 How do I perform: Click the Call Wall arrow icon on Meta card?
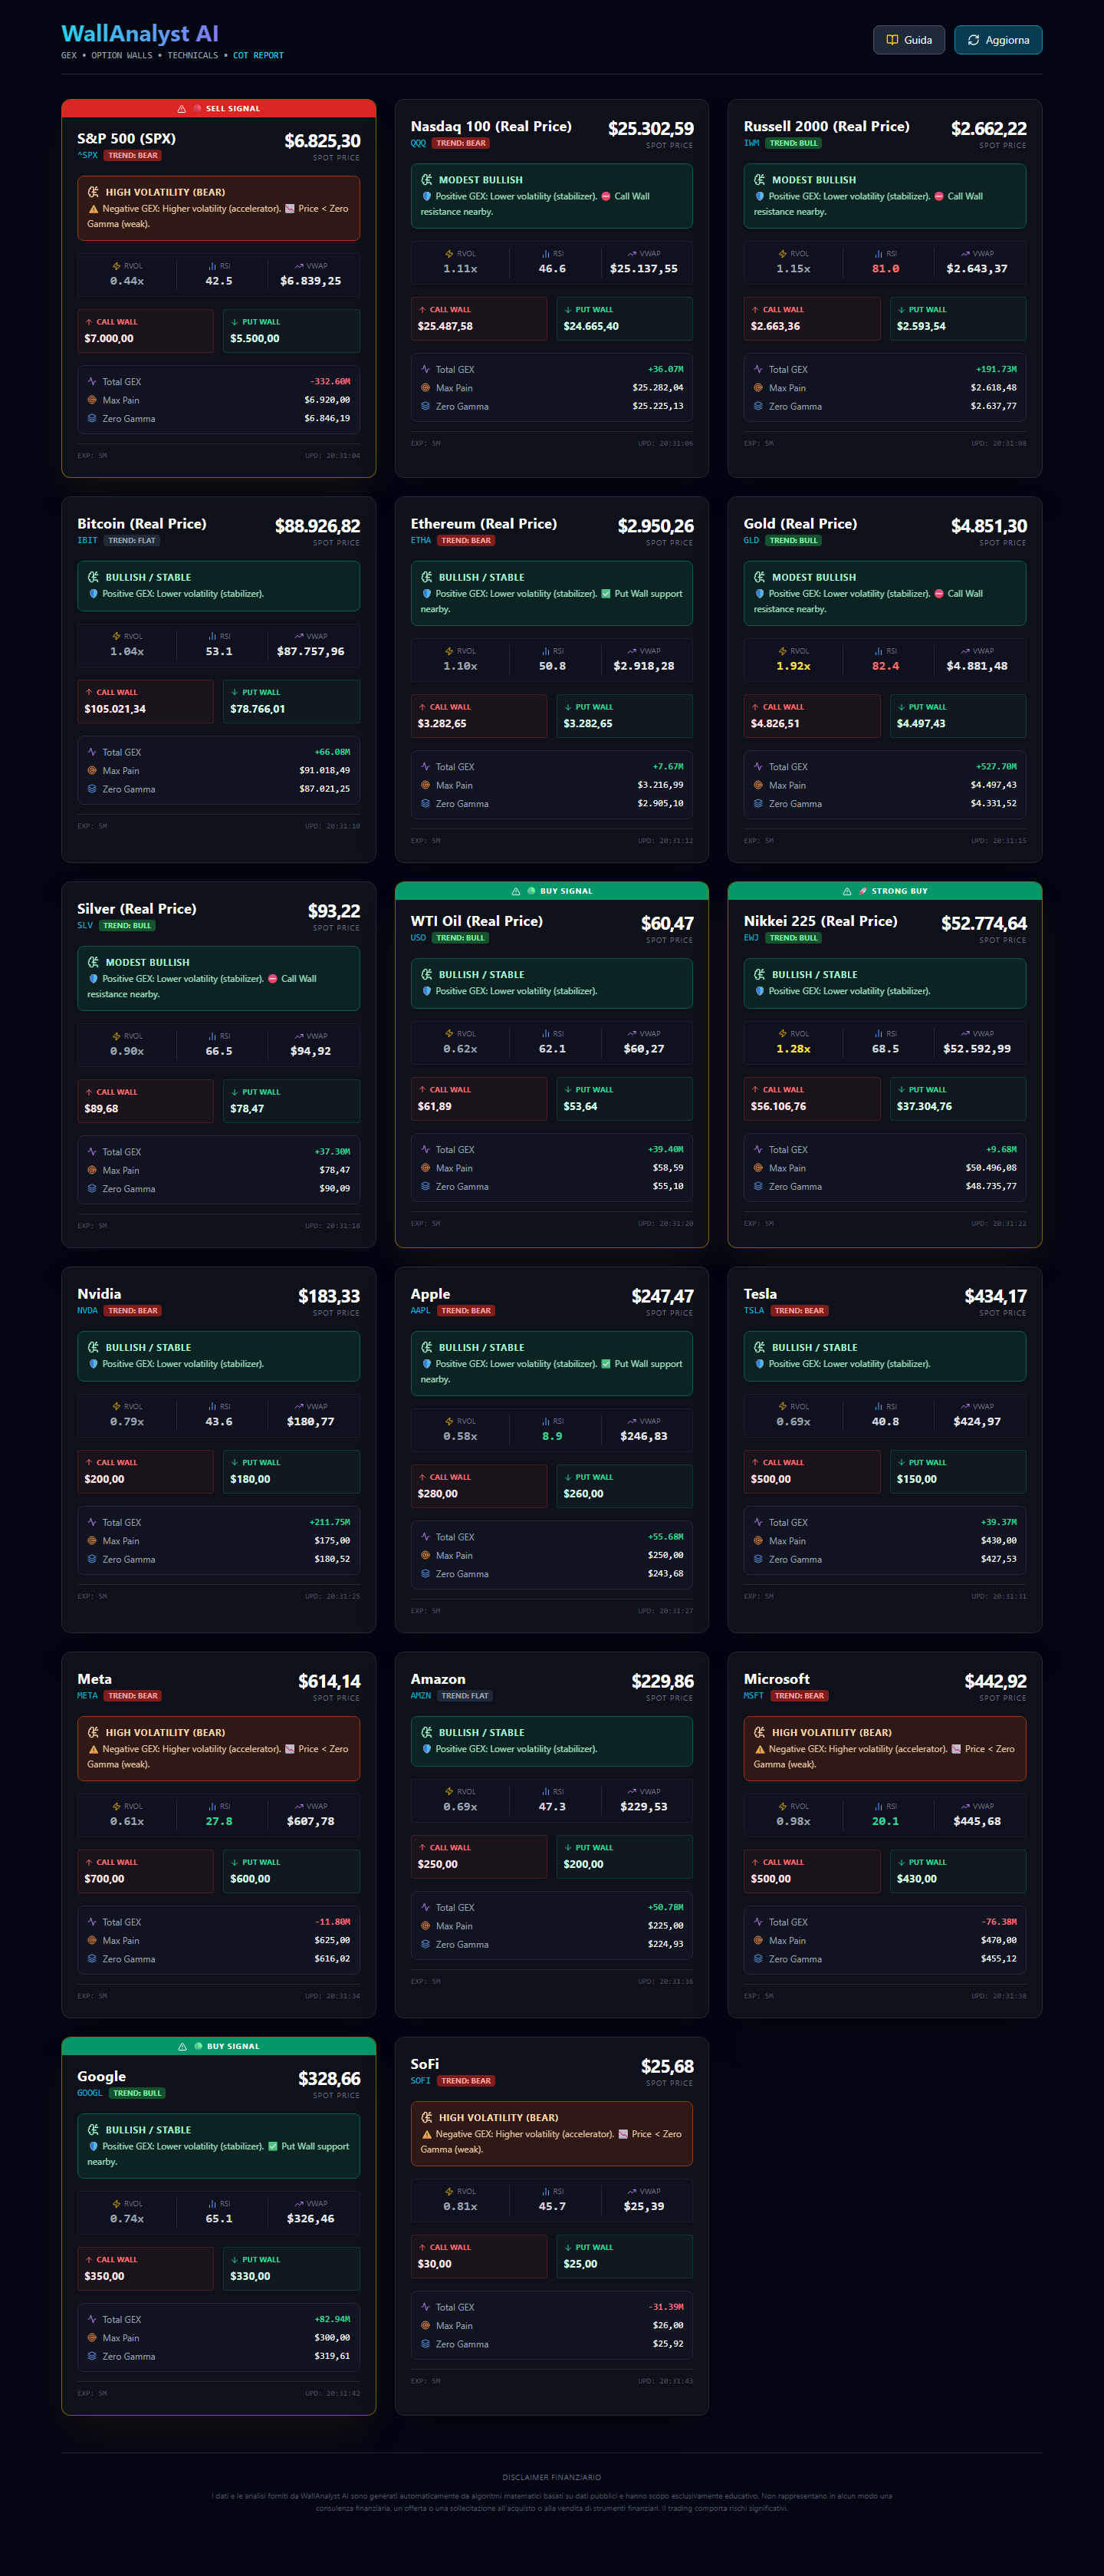point(89,1862)
